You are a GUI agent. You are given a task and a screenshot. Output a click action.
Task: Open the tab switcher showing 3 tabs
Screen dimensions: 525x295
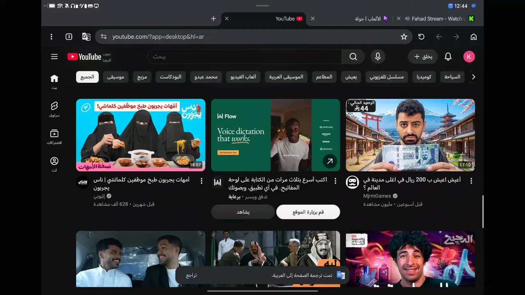(69, 37)
